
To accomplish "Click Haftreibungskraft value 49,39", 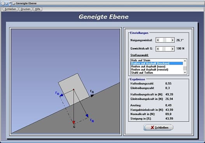I will [x=169, y=95].
